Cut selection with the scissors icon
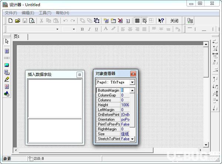The height and width of the screenshot is (164, 222). 41,21
